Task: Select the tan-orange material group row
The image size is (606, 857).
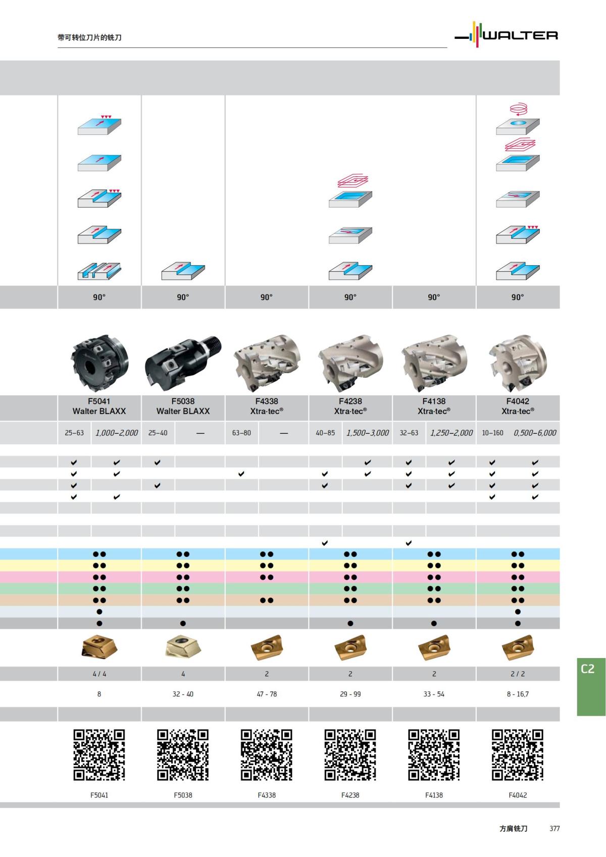Action: [x=280, y=600]
